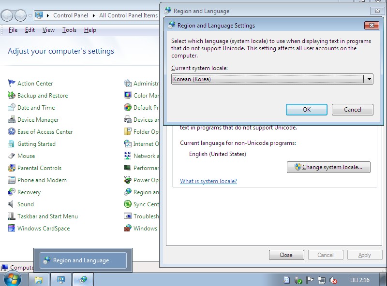The width and height of the screenshot is (387, 286).
Task: Click Windows CardSpace icon
Action: [11, 229]
